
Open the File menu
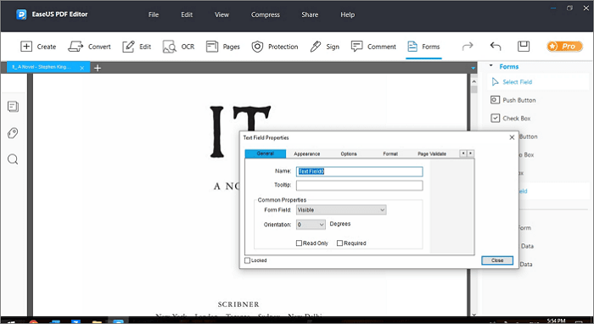tap(154, 14)
